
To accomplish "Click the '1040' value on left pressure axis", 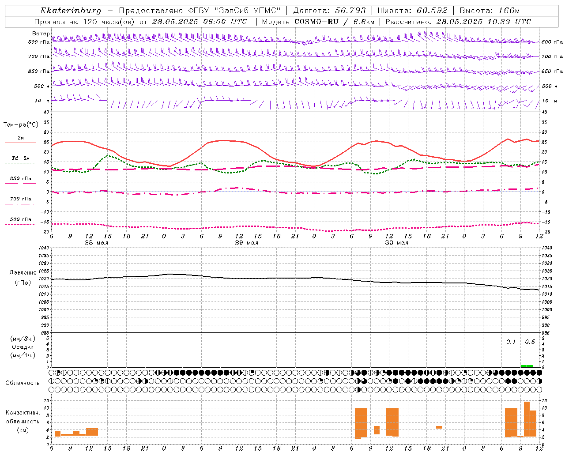I will 43,248.
